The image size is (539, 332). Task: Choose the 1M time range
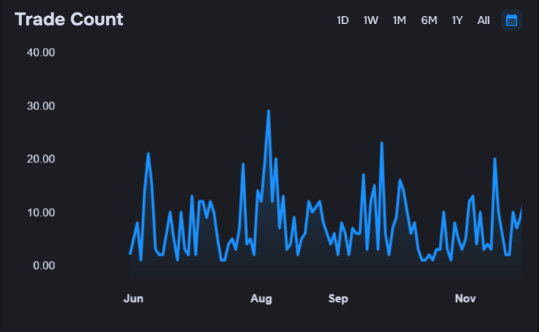[x=399, y=20]
